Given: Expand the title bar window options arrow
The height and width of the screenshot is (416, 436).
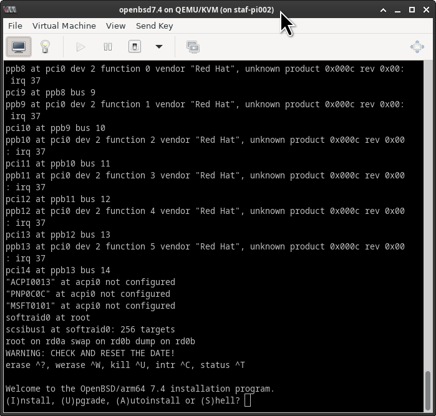Looking at the screenshot, I should [383, 9].
